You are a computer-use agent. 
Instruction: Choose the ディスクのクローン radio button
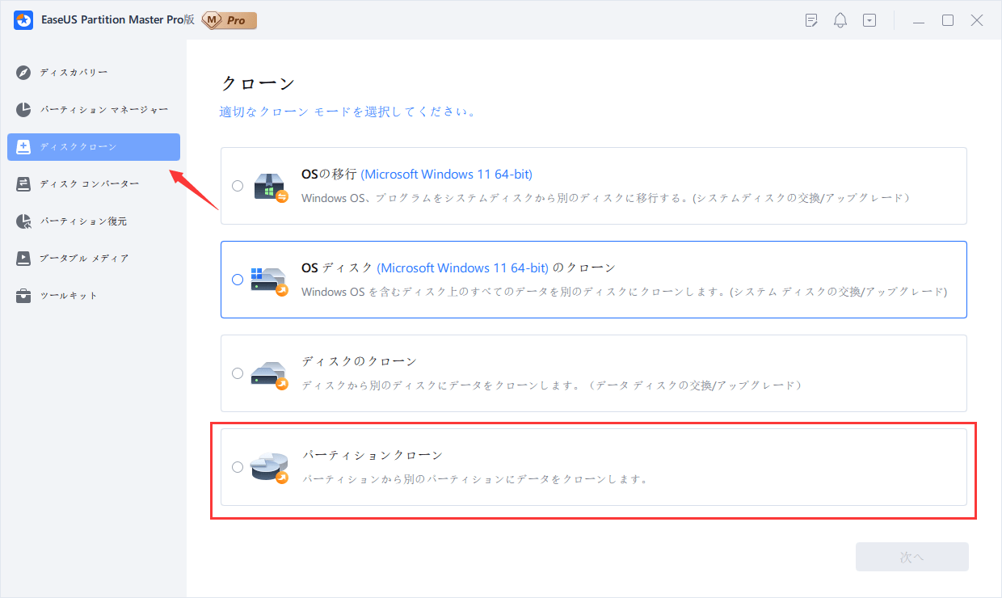click(237, 373)
